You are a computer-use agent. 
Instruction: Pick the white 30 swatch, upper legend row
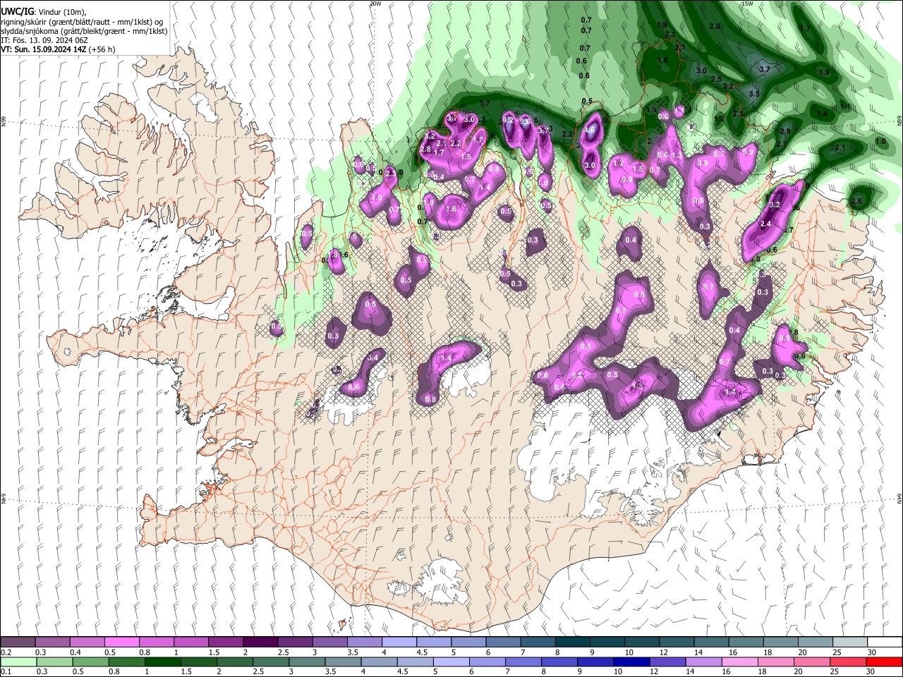[885, 642]
